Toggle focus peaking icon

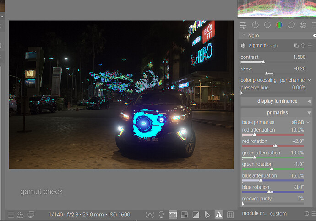click(150, 214)
